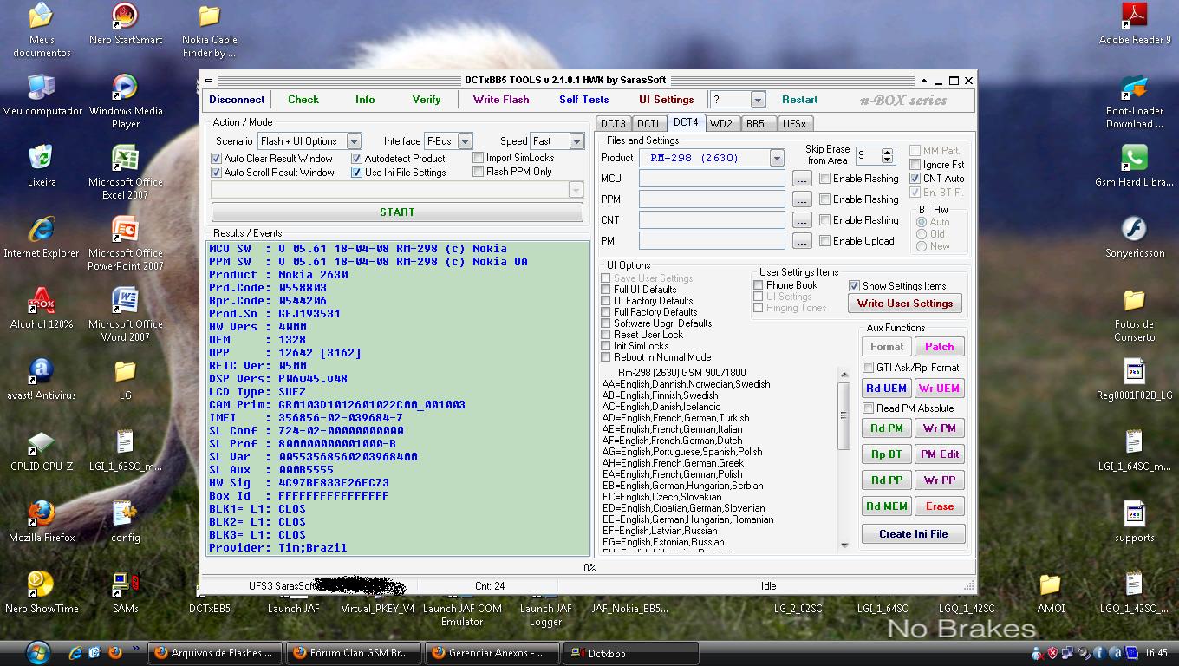Open Alcohol 120% desktop icon
Screen dimensions: 1179x666
(x=42, y=308)
